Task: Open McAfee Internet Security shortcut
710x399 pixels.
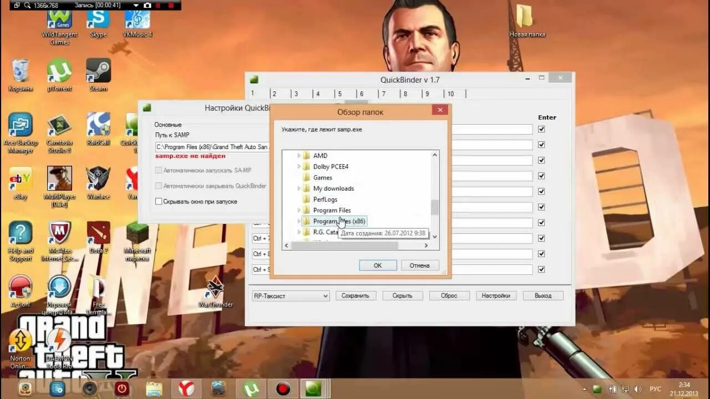Action: (59, 241)
